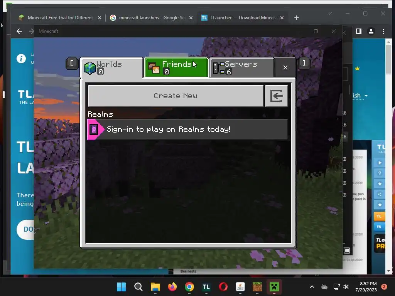Open the Friends tab in Minecraft
Viewport: 395px width, 296px height.
tap(176, 67)
